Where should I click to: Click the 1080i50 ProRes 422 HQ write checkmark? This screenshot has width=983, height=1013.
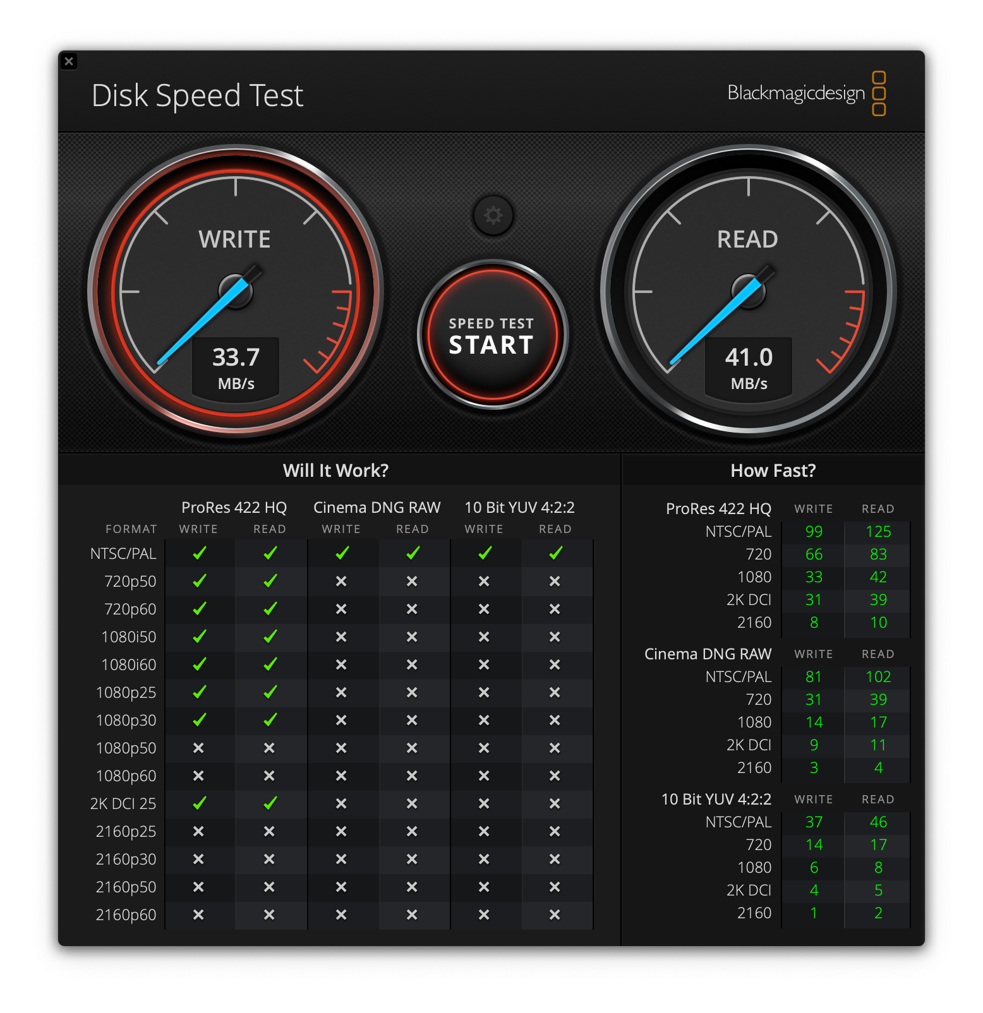pyautogui.click(x=200, y=637)
